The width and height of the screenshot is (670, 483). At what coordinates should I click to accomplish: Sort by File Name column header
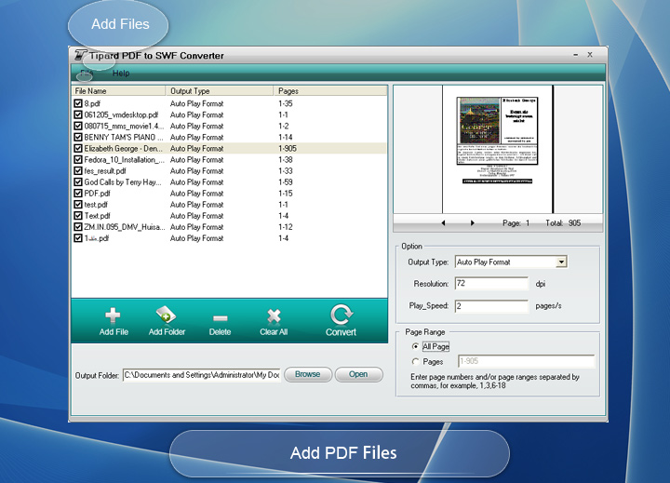coord(118,90)
